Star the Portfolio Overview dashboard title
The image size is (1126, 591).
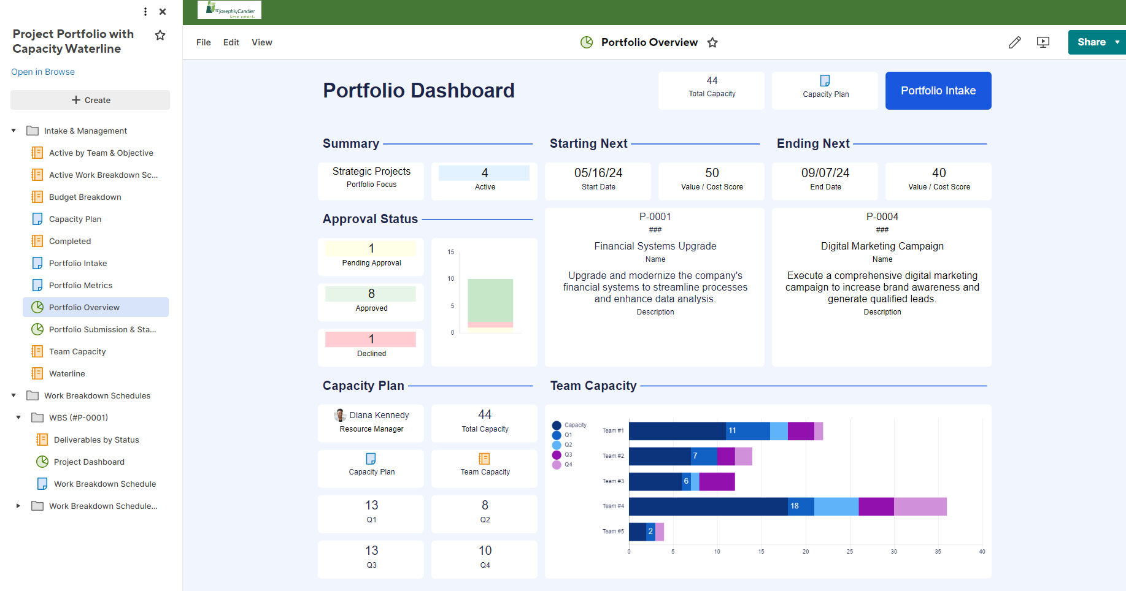(712, 42)
